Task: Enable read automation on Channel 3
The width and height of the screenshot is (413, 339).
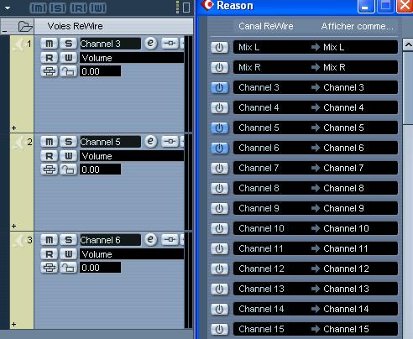Action: click(x=50, y=58)
